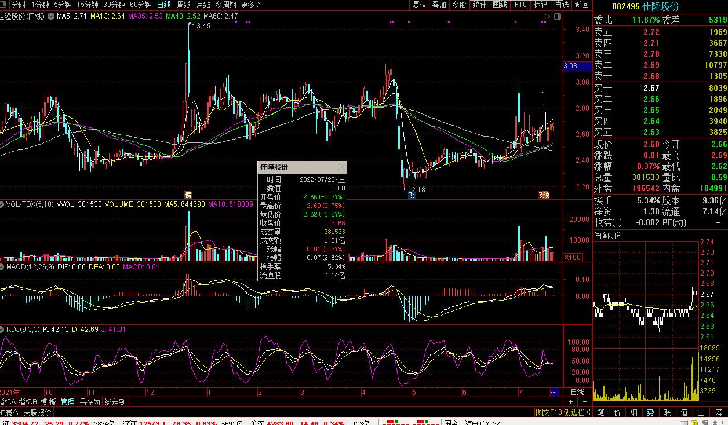Switch to 月线 monthly chart

pos(203,5)
